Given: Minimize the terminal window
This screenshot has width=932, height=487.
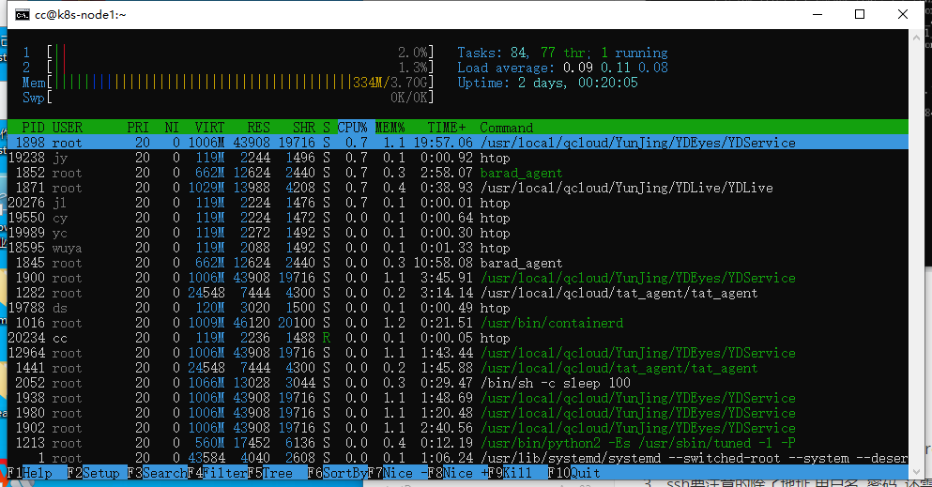Looking at the screenshot, I should click(x=817, y=14).
